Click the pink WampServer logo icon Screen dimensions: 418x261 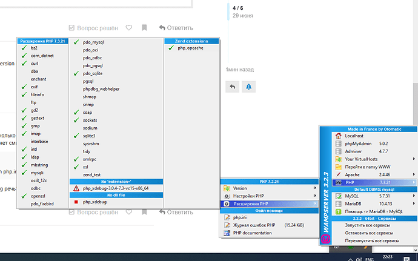pyautogui.click(x=325, y=239)
